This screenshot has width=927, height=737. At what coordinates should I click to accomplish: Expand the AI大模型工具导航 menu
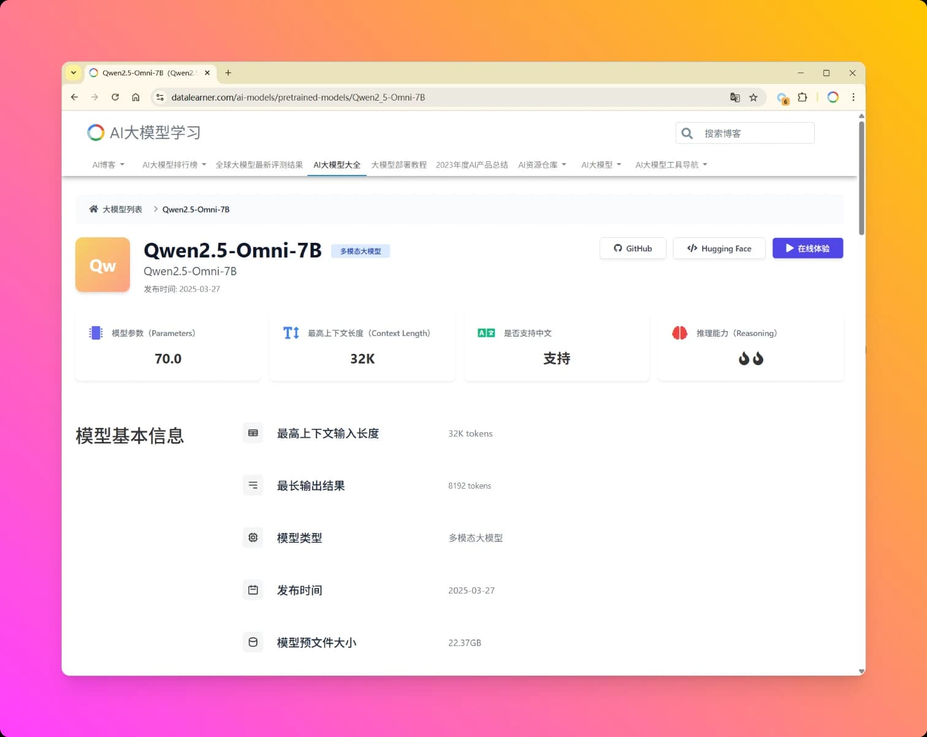[x=671, y=164]
